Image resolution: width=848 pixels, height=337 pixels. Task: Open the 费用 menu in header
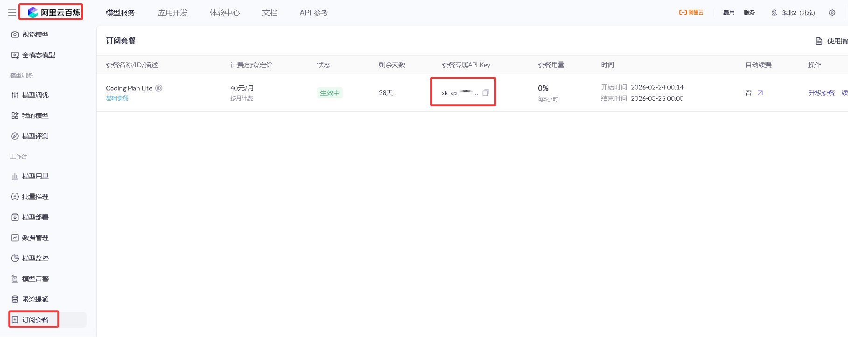(729, 13)
